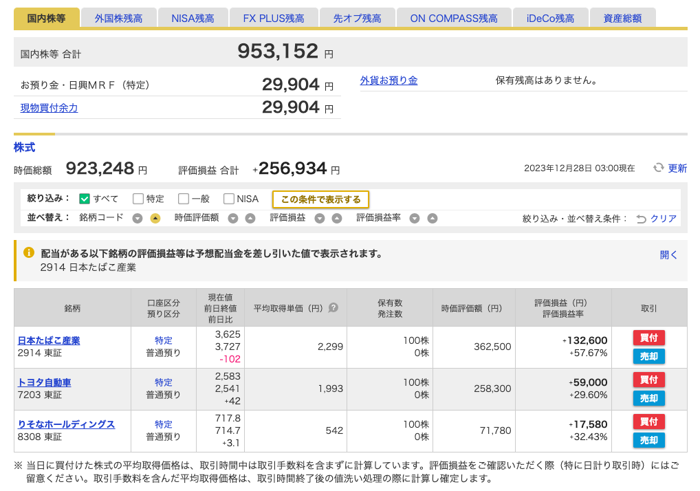Viewport: 700px width, 491px height.
Task: Switch to 外国株残高 tab
Action: [119, 19]
